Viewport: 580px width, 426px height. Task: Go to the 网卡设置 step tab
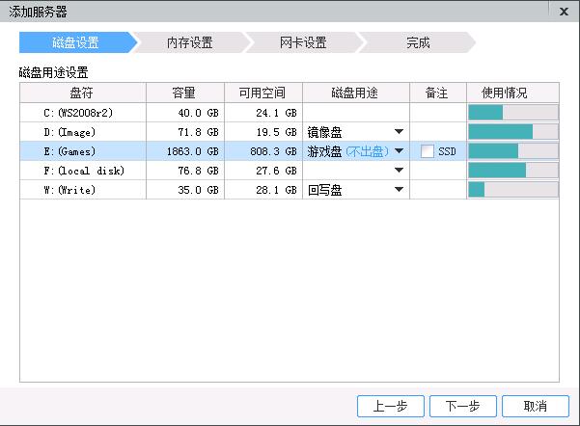tap(303, 42)
